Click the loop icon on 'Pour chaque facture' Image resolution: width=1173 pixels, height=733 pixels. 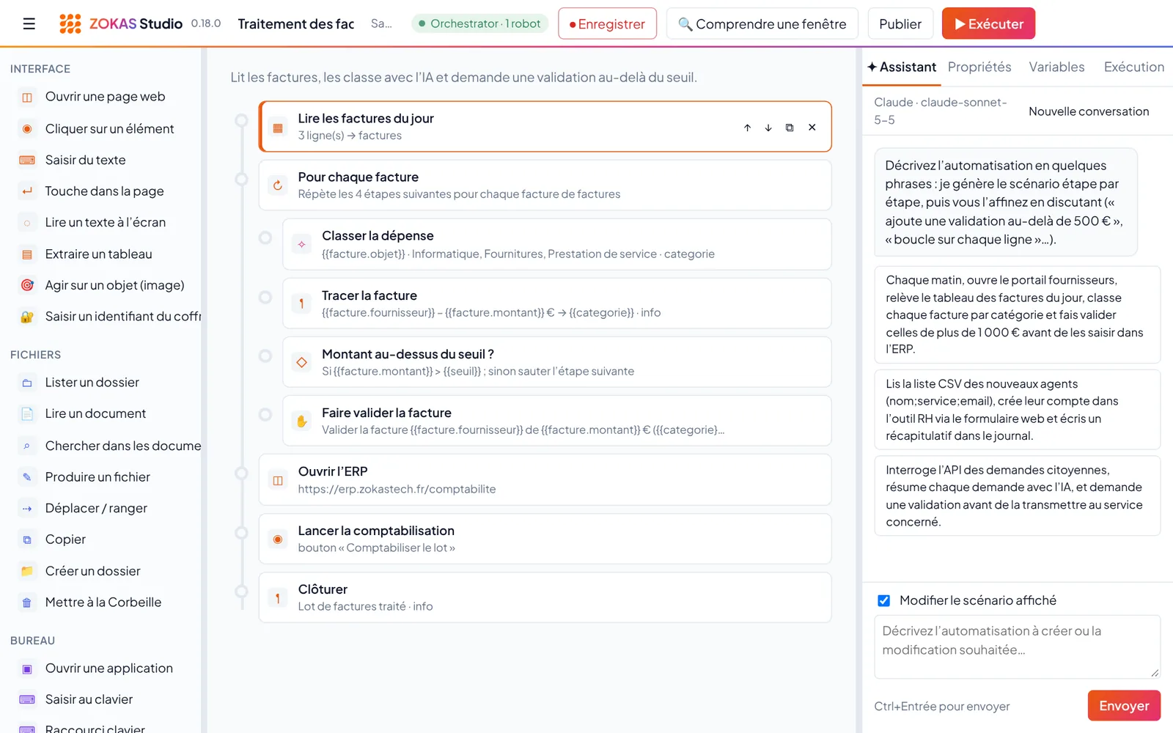pos(278,185)
